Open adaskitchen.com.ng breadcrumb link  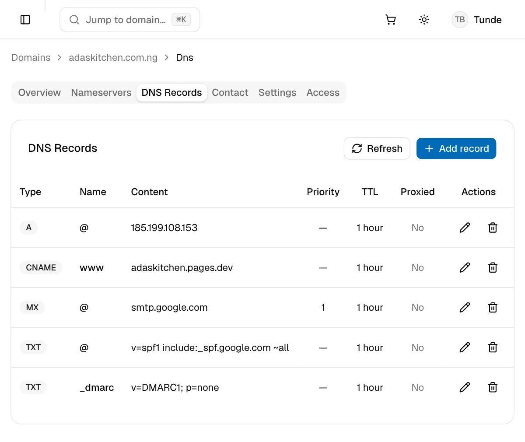(x=113, y=58)
